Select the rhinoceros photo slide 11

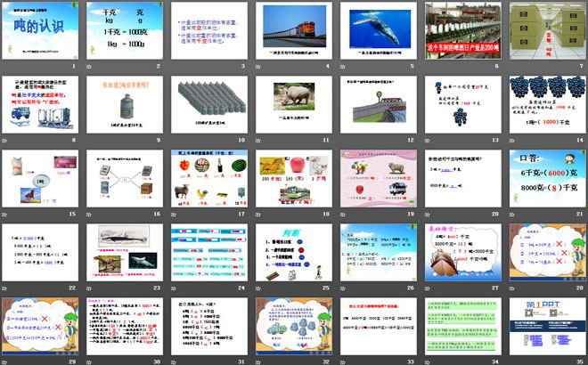pos(290,105)
